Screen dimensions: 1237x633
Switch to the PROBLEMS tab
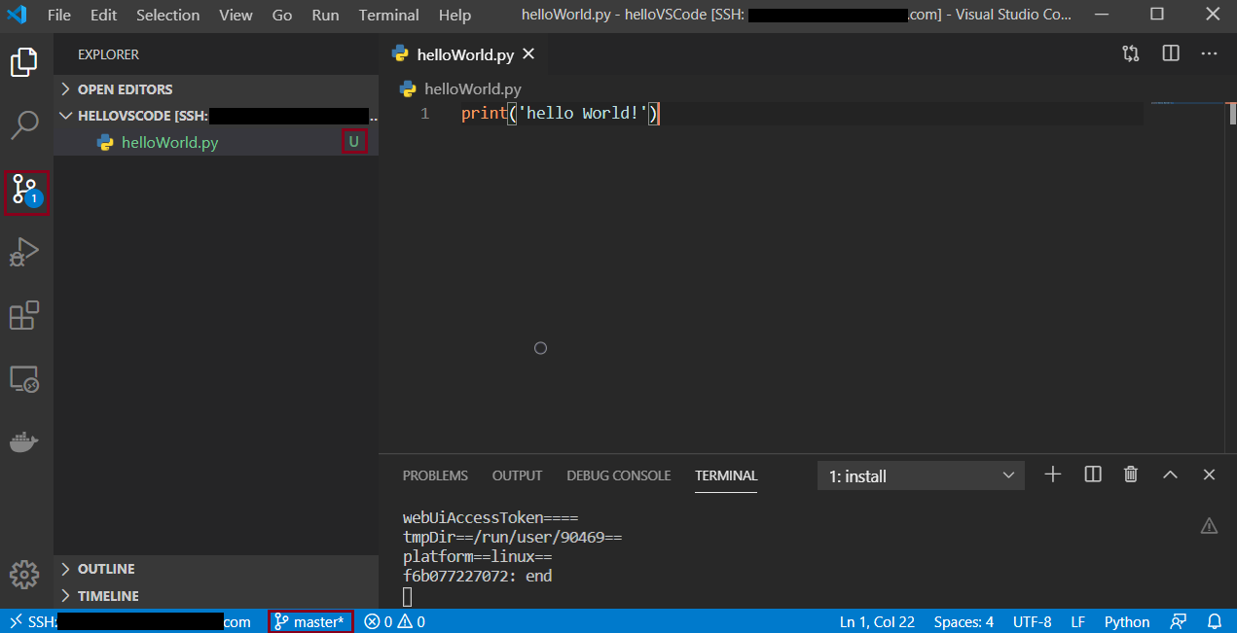[434, 475]
